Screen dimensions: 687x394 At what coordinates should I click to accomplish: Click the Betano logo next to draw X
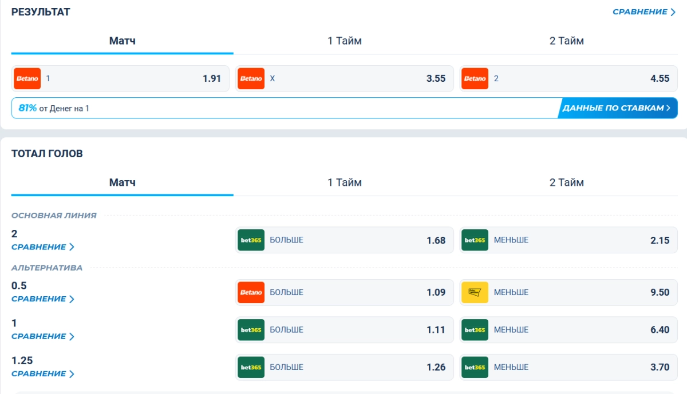click(x=251, y=79)
